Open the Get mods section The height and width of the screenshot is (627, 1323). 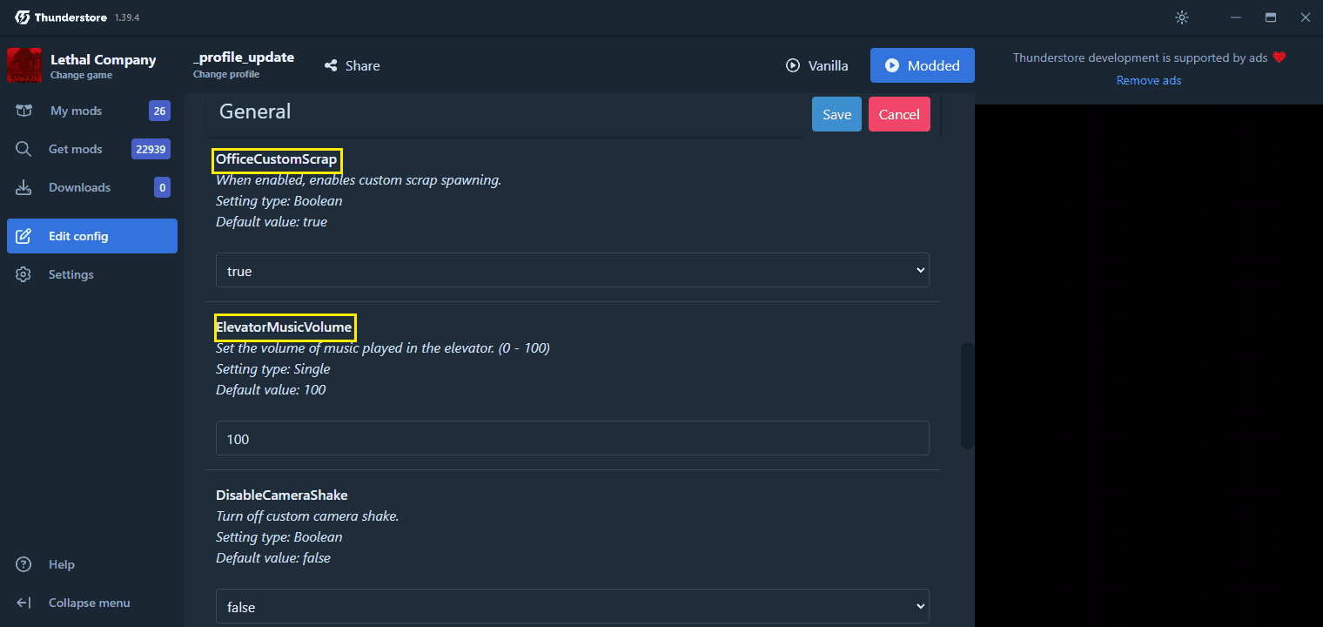[x=92, y=149]
